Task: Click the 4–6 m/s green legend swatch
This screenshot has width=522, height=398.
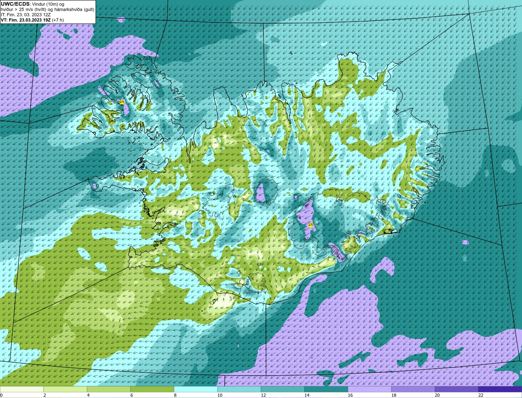Action: pos(108,389)
